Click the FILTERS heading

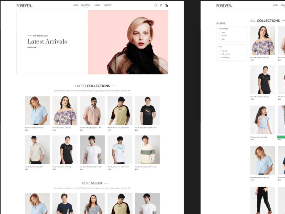tap(221, 23)
